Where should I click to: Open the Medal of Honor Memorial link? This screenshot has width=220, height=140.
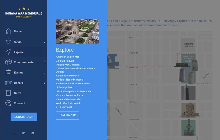[x=70, y=80]
